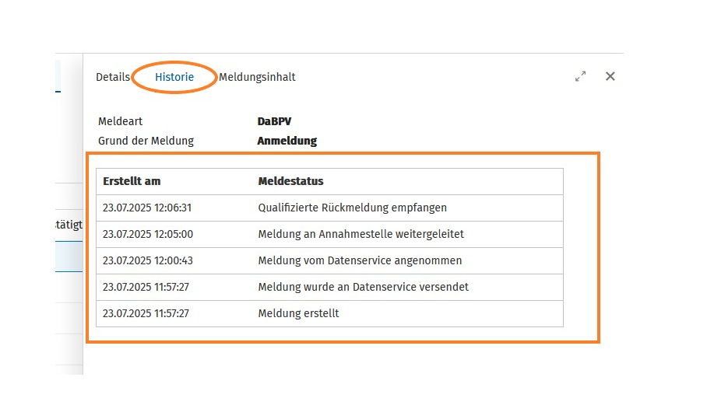The height and width of the screenshot is (405, 714).
Task: Click the Meldeart label
Action: point(120,121)
